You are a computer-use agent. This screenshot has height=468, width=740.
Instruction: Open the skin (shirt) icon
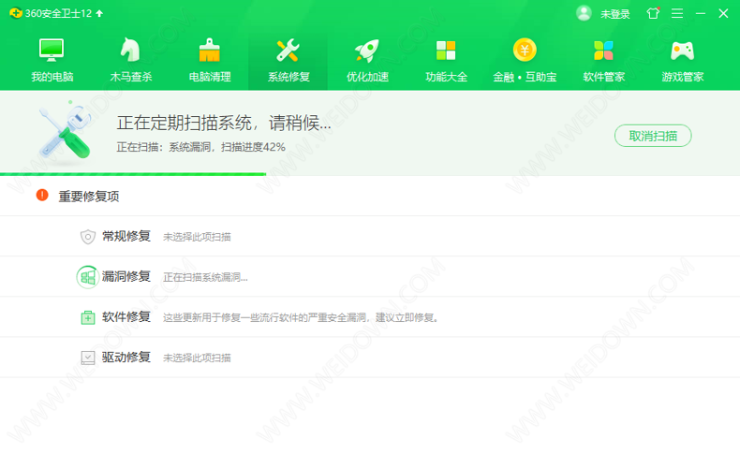[653, 13]
